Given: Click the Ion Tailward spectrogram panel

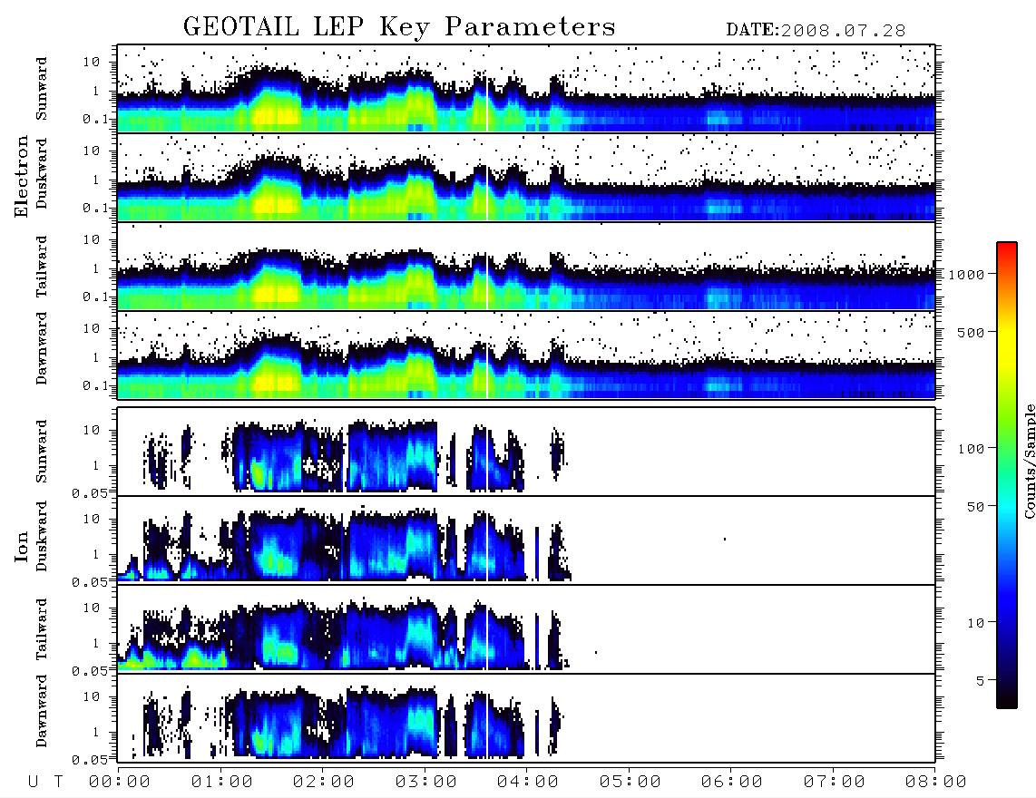Looking at the screenshot, I should pyautogui.click(x=526, y=629).
